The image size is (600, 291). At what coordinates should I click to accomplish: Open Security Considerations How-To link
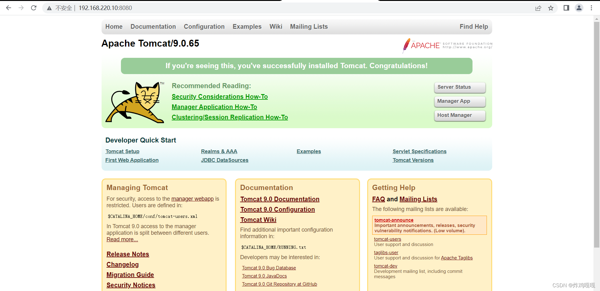point(220,97)
